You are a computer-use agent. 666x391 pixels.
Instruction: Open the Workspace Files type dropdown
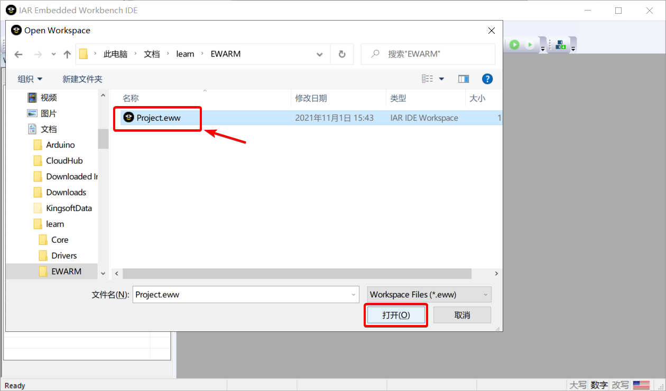pos(429,294)
